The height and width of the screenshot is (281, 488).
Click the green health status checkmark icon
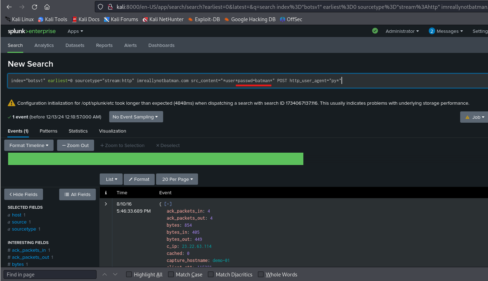pyautogui.click(x=375, y=31)
